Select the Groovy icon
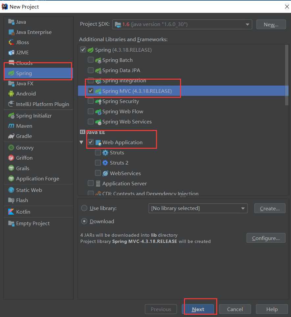This screenshot has height=317, width=291. coord(11,147)
